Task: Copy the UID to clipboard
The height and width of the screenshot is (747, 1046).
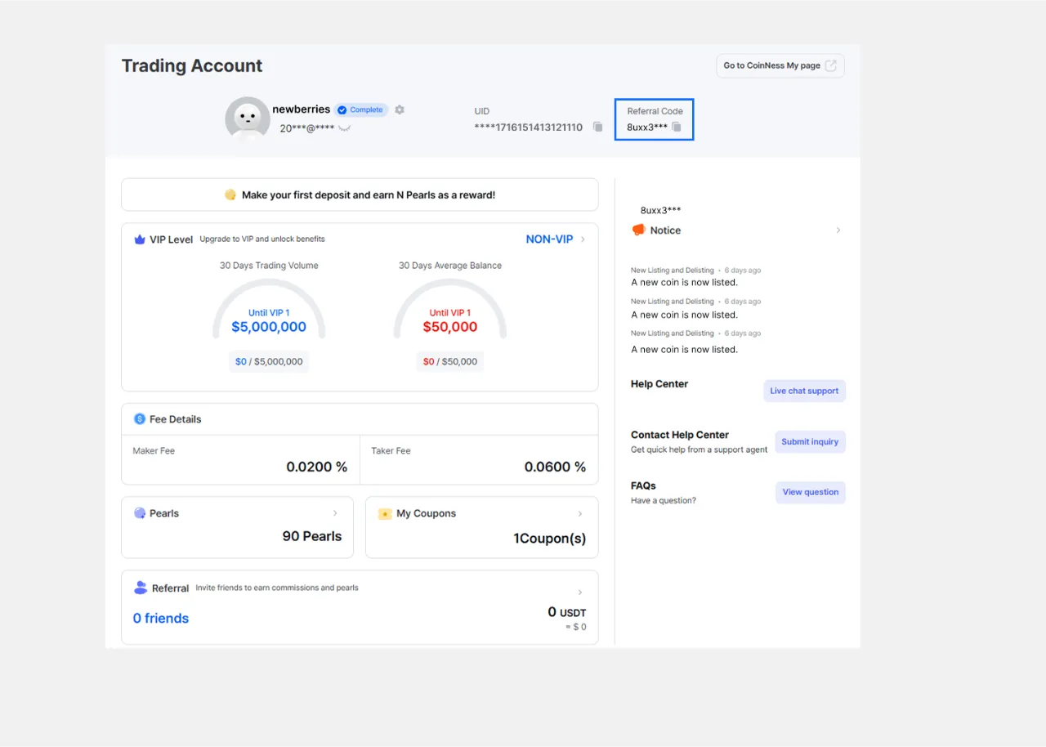Action: click(x=597, y=127)
